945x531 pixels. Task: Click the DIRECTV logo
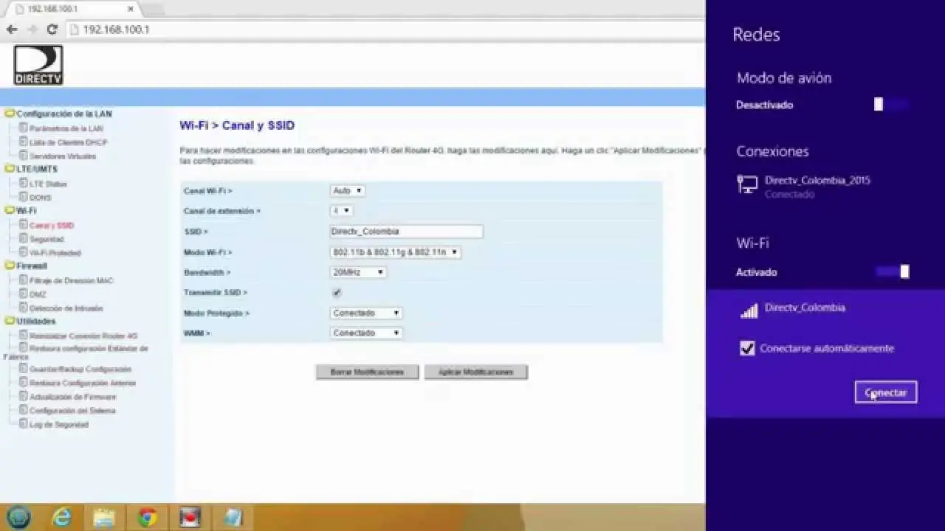click(38, 65)
